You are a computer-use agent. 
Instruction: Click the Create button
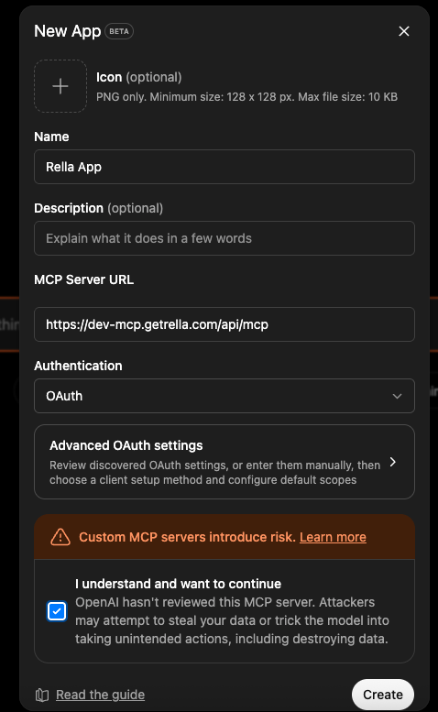tap(383, 695)
